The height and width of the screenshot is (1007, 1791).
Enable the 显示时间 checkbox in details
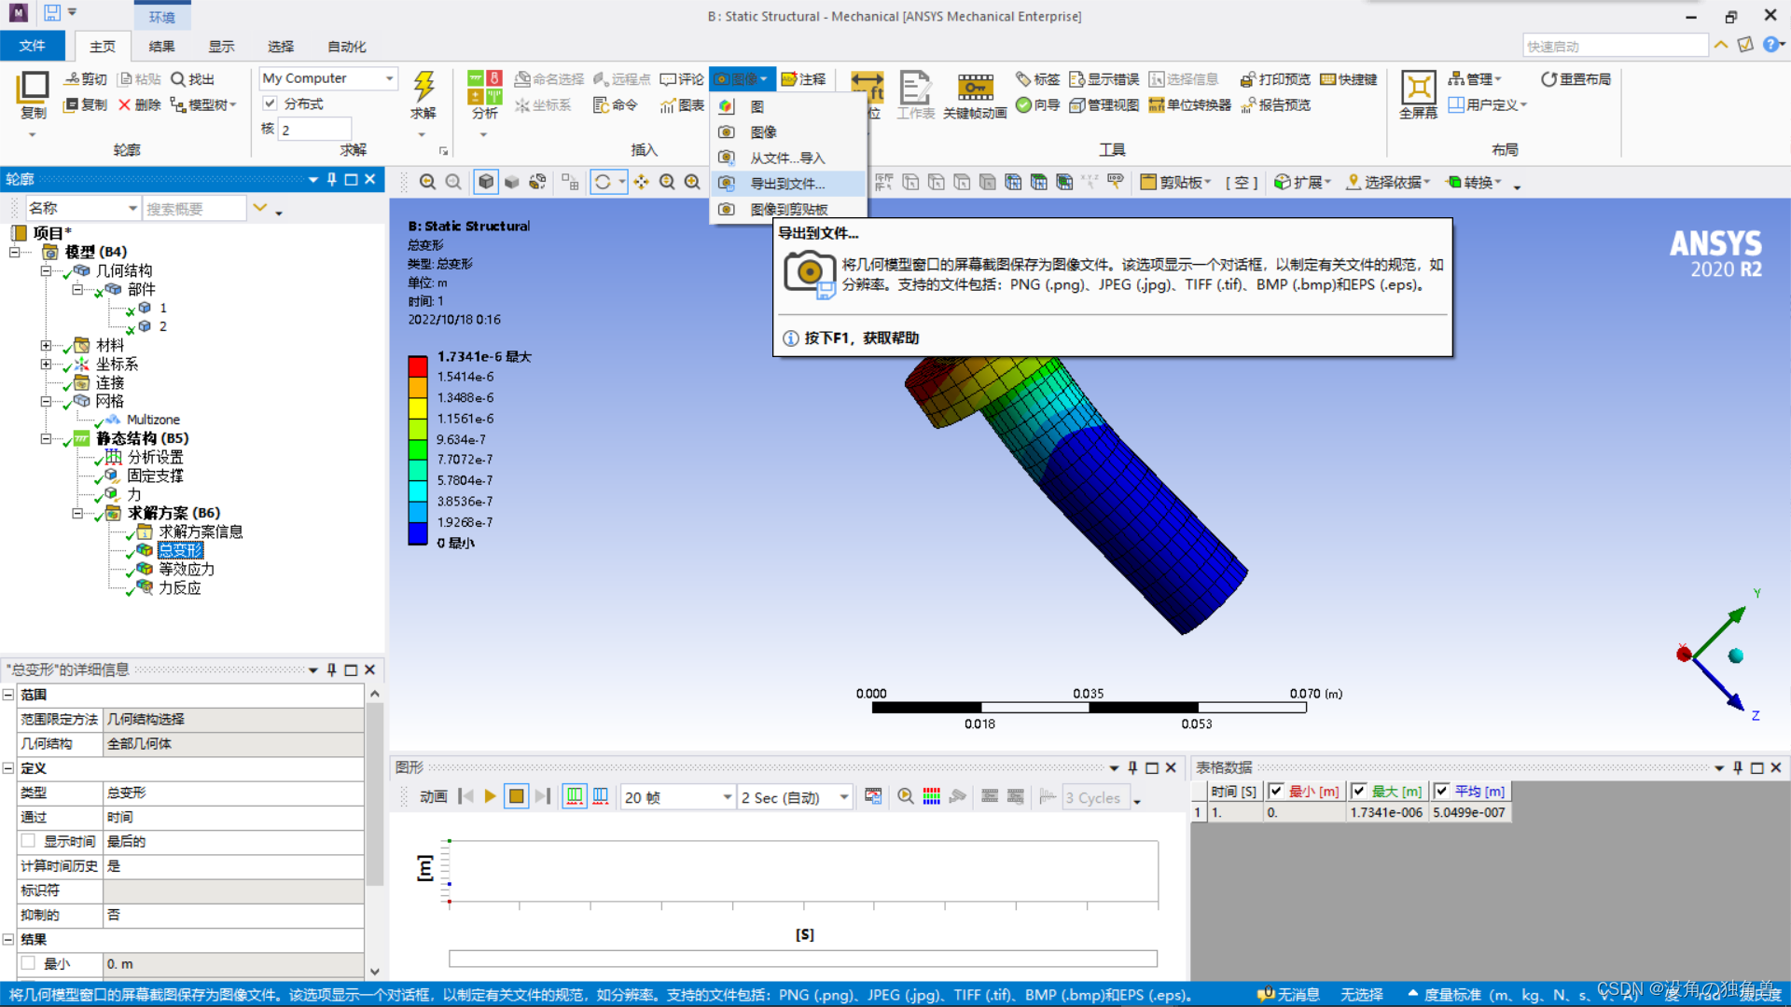[x=29, y=841]
